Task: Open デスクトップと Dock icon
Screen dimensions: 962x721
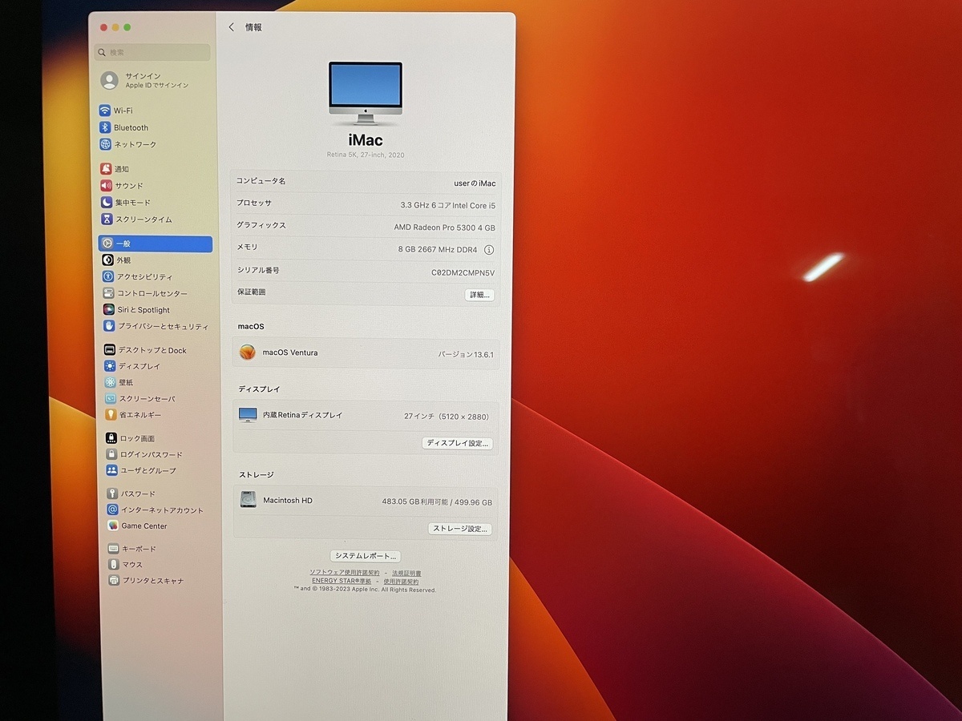Action: click(x=110, y=350)
